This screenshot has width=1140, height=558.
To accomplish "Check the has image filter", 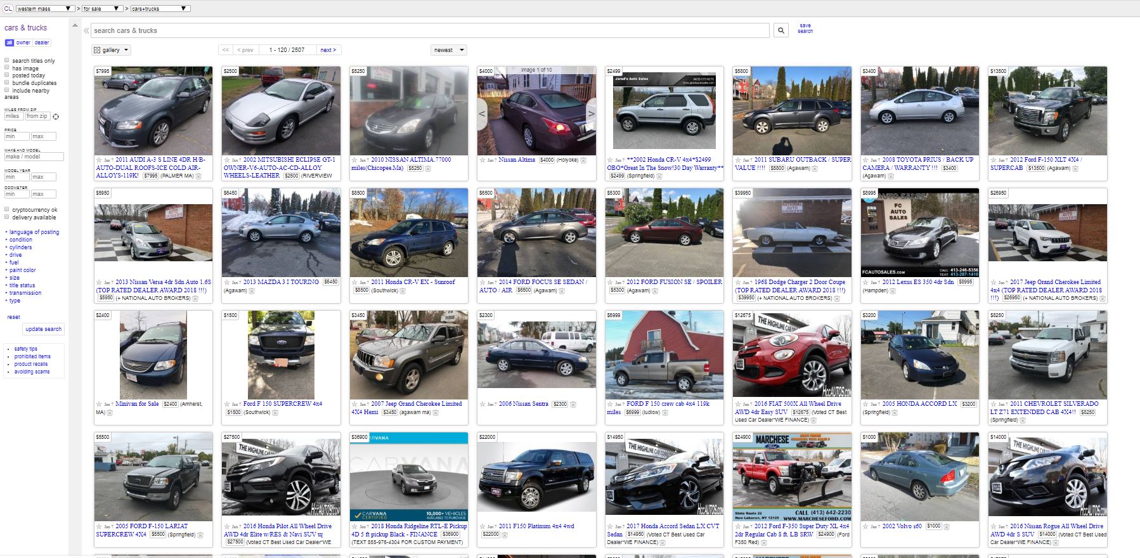I will (x=7, y=68).
